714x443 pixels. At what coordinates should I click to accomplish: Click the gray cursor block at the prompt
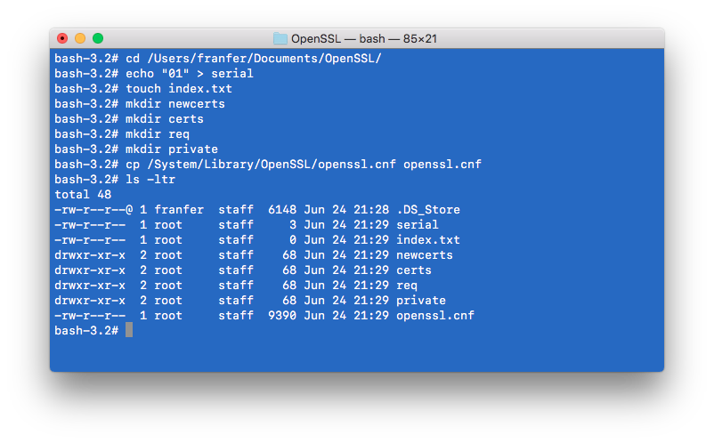(129, 330)
